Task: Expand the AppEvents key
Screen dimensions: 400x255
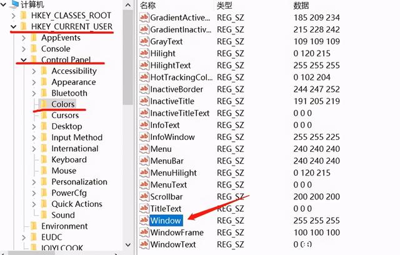Action: click(24, 37)
